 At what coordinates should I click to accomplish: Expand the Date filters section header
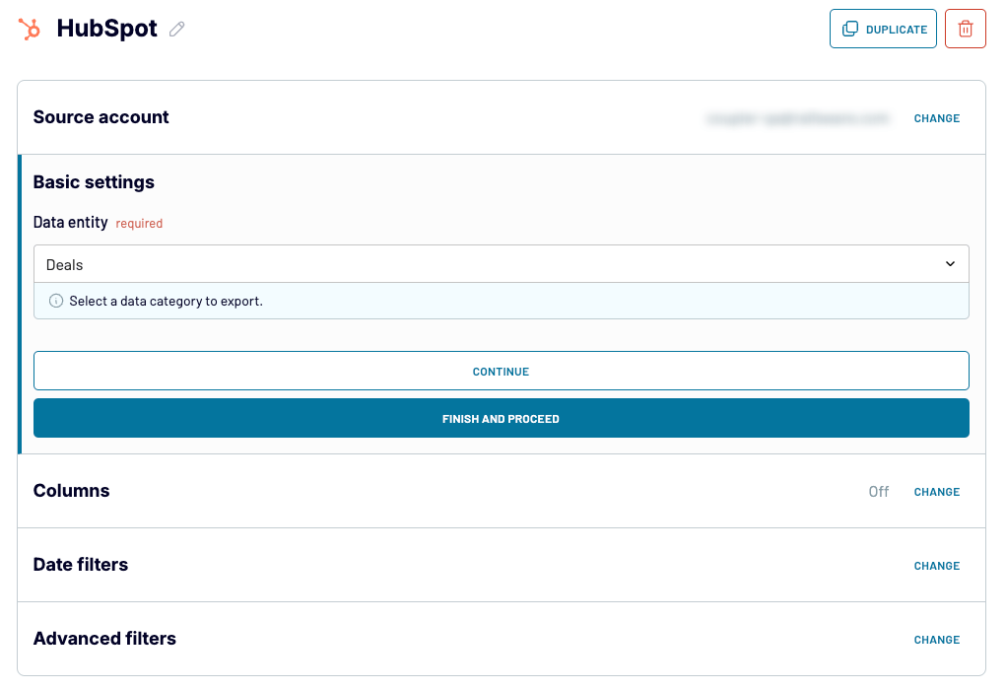(81, 564)
